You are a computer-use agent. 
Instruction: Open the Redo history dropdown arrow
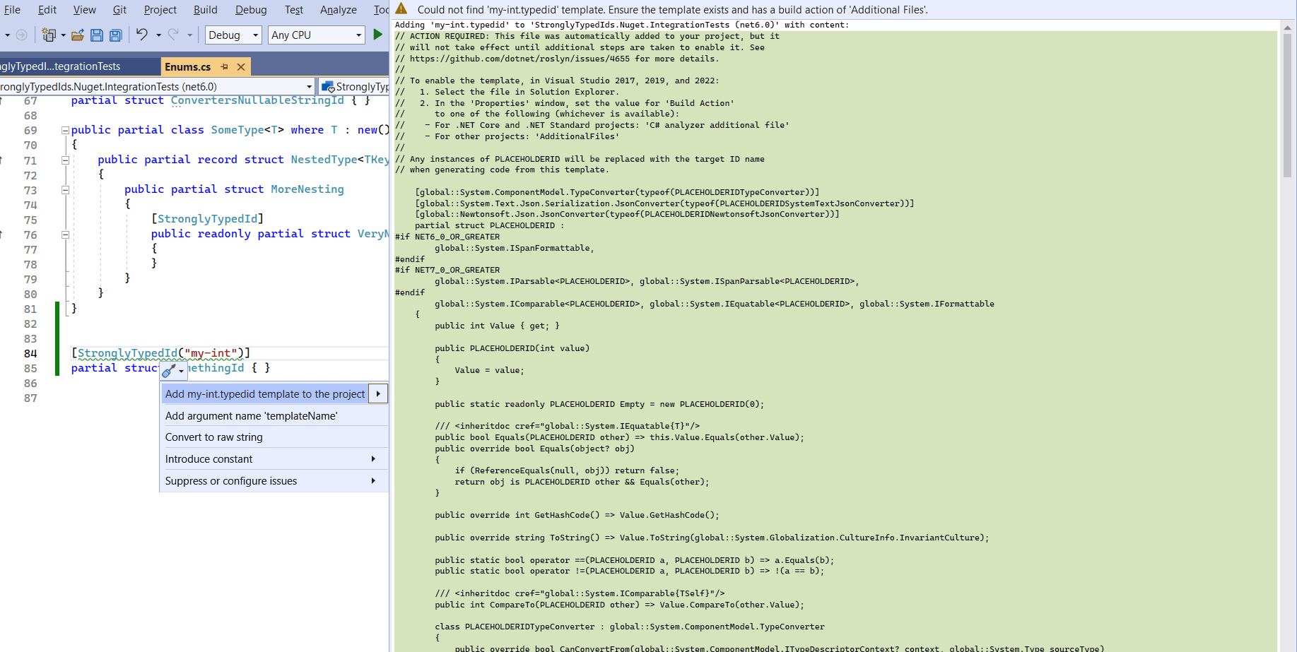tap(189, 35)
